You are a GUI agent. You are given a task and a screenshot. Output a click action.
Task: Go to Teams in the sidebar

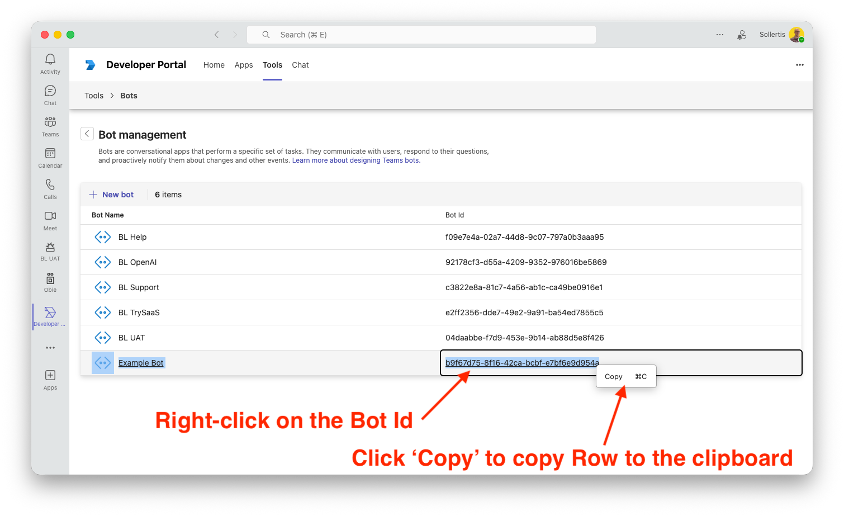point(50,126)
